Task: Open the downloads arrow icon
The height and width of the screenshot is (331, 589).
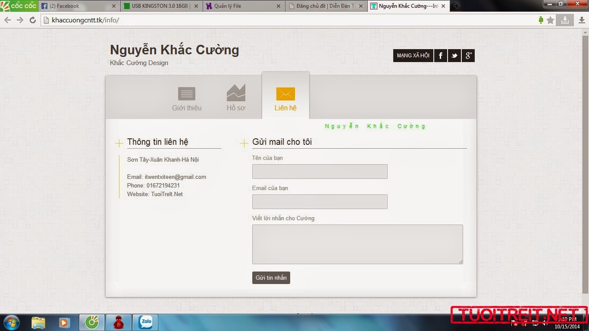Action: (582, 20)
